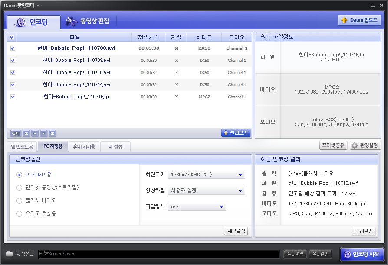Screen dimensions: 388x265
Task: Click the text 인코딩 예상 결과 크기 : 17 MB
Action: [x=322, y=194]
